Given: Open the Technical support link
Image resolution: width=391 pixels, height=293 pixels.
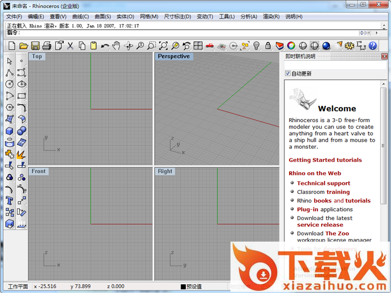Looking at the screenshot, I should coord(324,183).
